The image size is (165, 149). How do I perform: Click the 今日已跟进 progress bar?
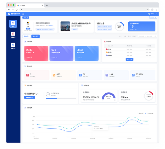coord(61,98)
